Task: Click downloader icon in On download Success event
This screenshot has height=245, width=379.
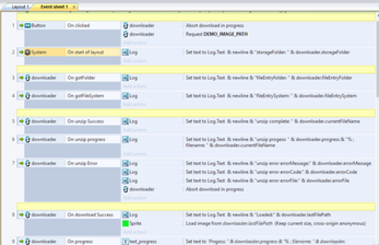Action: pos(28,215)
